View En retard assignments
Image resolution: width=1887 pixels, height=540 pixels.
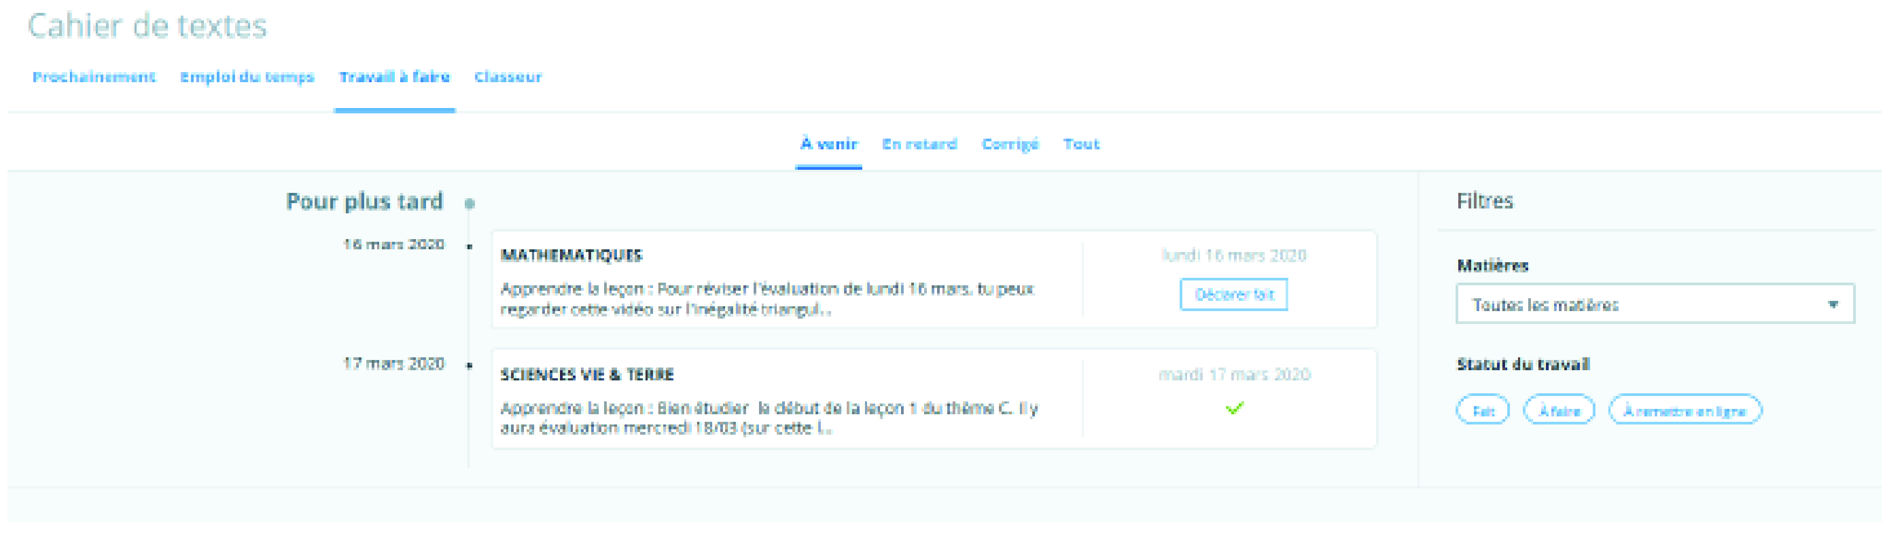pos(919,144)
